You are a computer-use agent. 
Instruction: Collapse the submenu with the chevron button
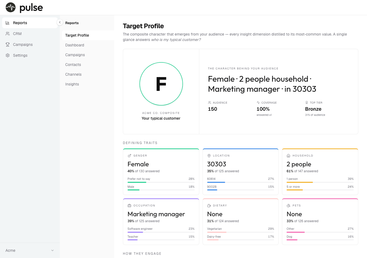click(x=60, y=22)
